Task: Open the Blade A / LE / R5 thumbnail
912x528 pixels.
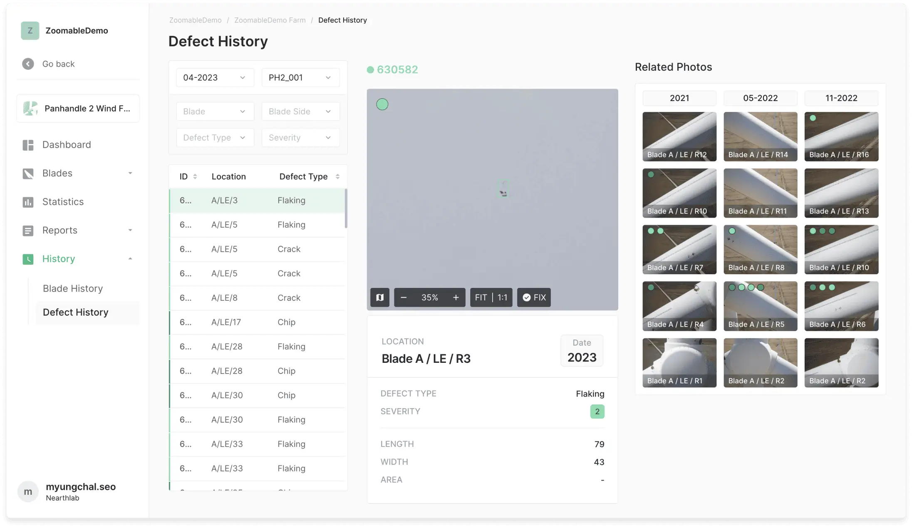Action: tap(760, 306)
